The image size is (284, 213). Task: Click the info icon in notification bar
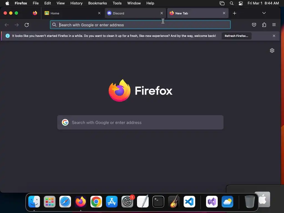pos(7,36)
